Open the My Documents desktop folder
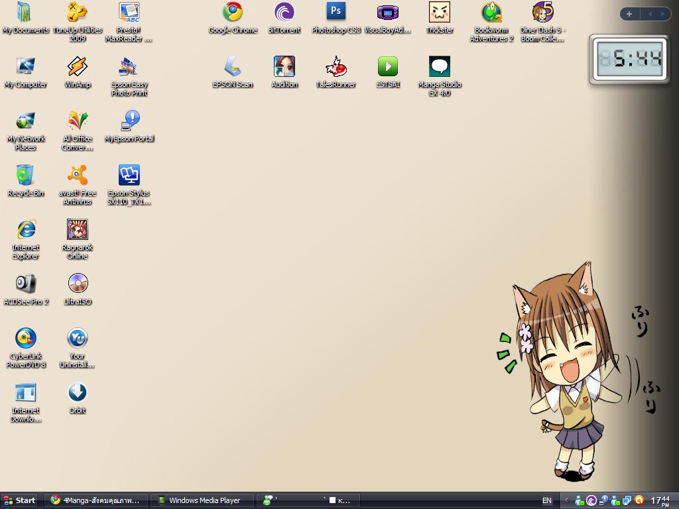This screenshot has width=679, height=509. (x=25, y=18)
